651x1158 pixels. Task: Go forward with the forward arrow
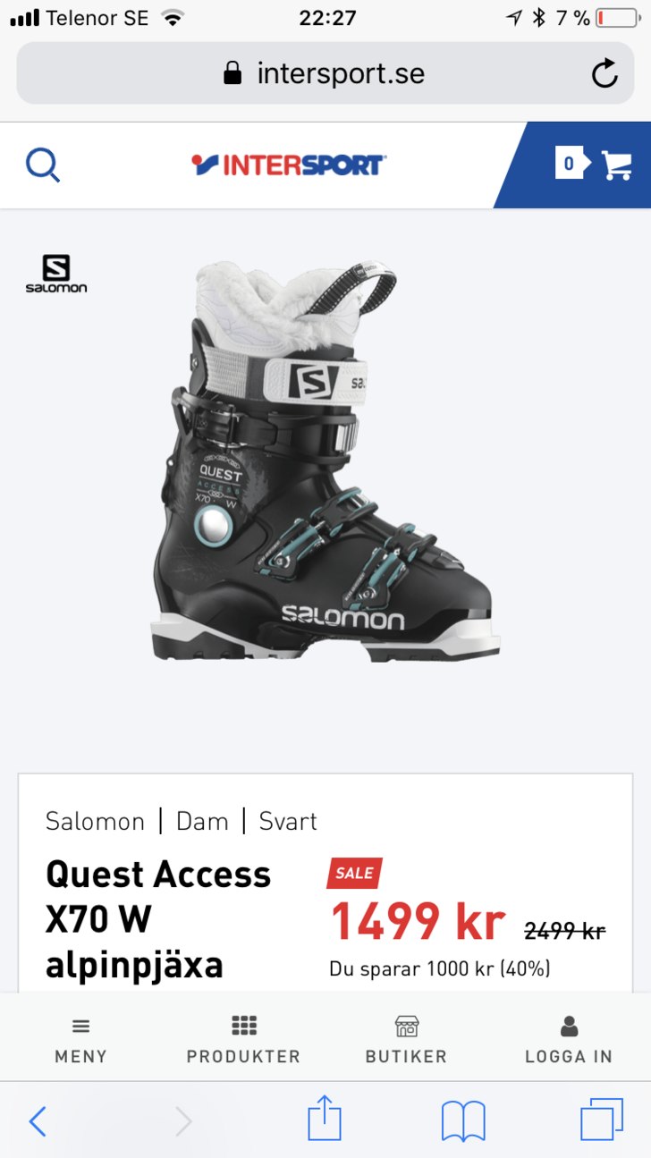pos(183,1120)
